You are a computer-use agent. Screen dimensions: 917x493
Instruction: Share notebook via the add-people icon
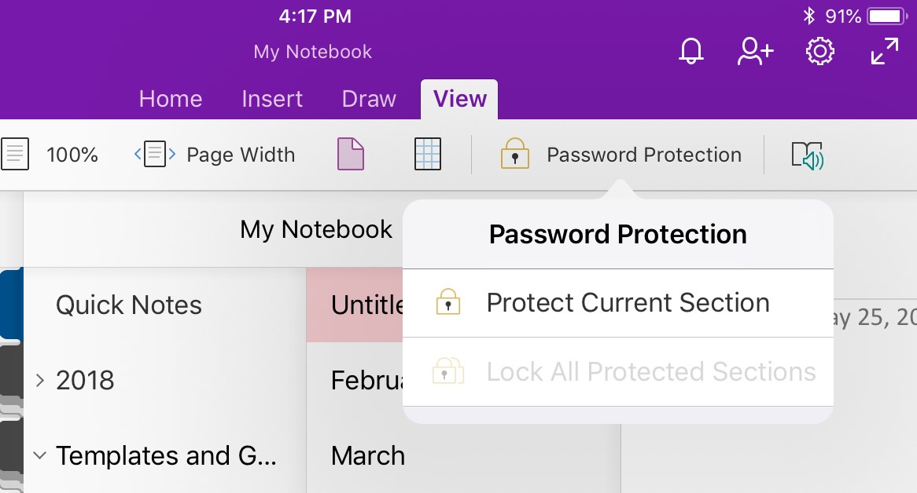(754, 51)
